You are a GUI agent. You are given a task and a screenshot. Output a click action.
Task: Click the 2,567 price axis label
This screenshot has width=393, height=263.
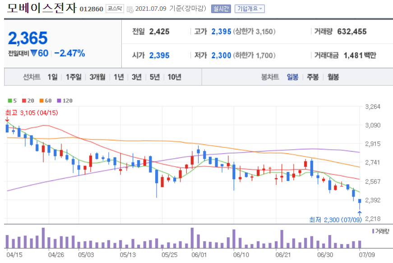(373, 181)
